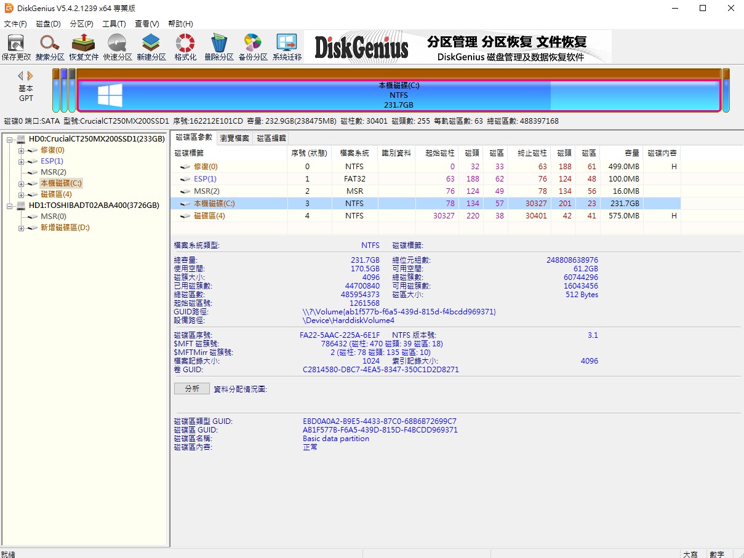Open the 磁盘(D) menu
Screen dimensions: 744x558
click(49, 24)
